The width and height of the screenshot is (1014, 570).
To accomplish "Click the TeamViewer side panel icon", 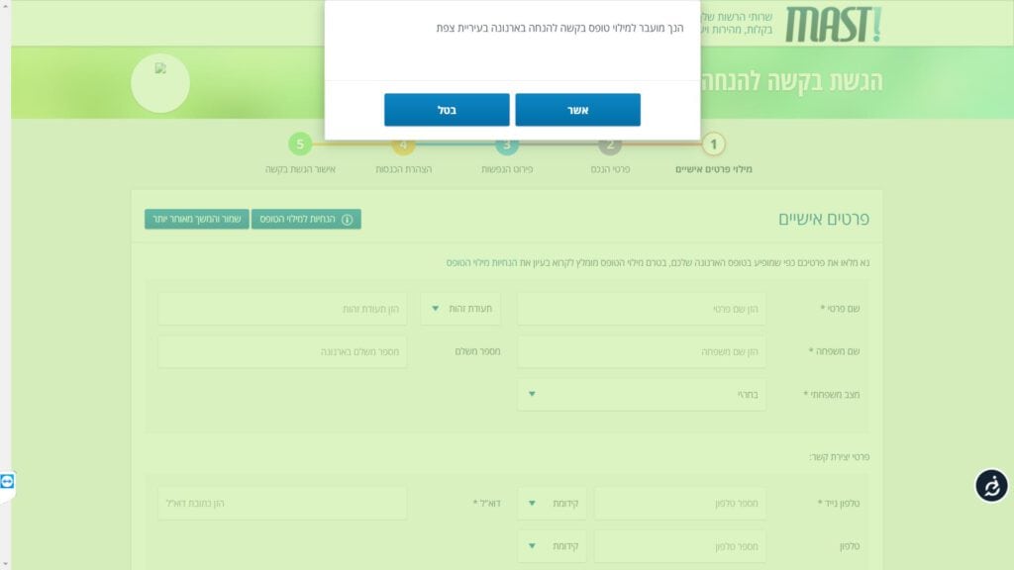I will (x=8, y=482).
